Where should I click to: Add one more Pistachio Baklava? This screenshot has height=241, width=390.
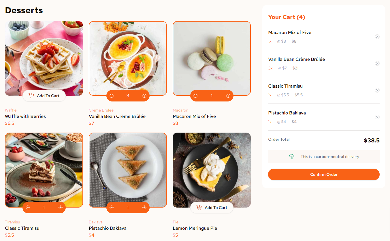144,208
